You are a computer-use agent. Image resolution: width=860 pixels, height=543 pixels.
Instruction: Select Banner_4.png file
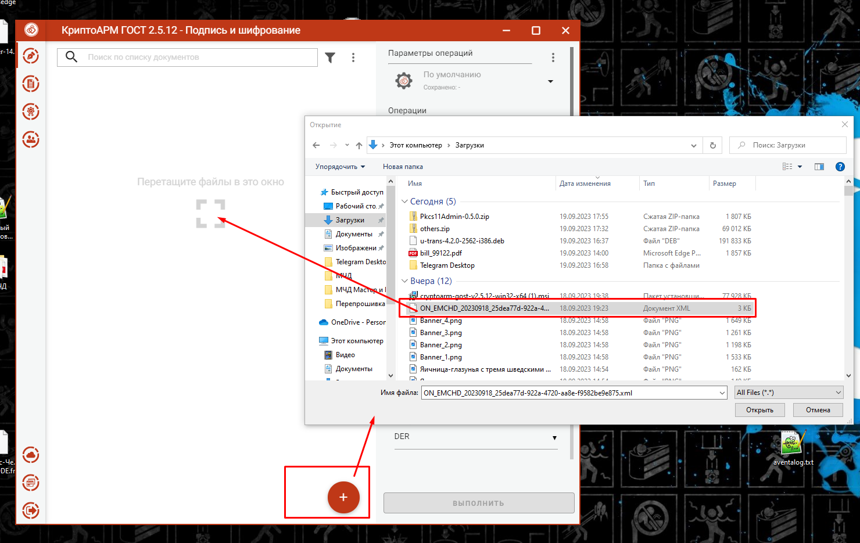click(x=435, y=321)
